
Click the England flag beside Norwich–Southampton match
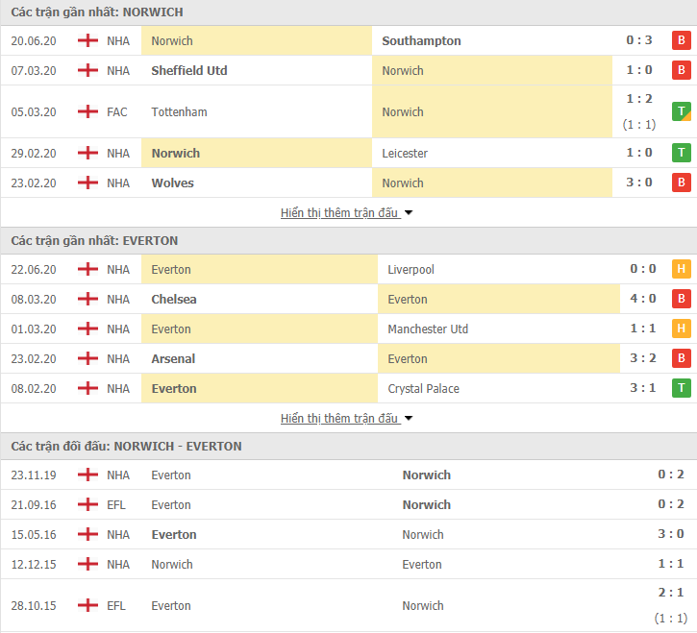[x=88, y=40]
